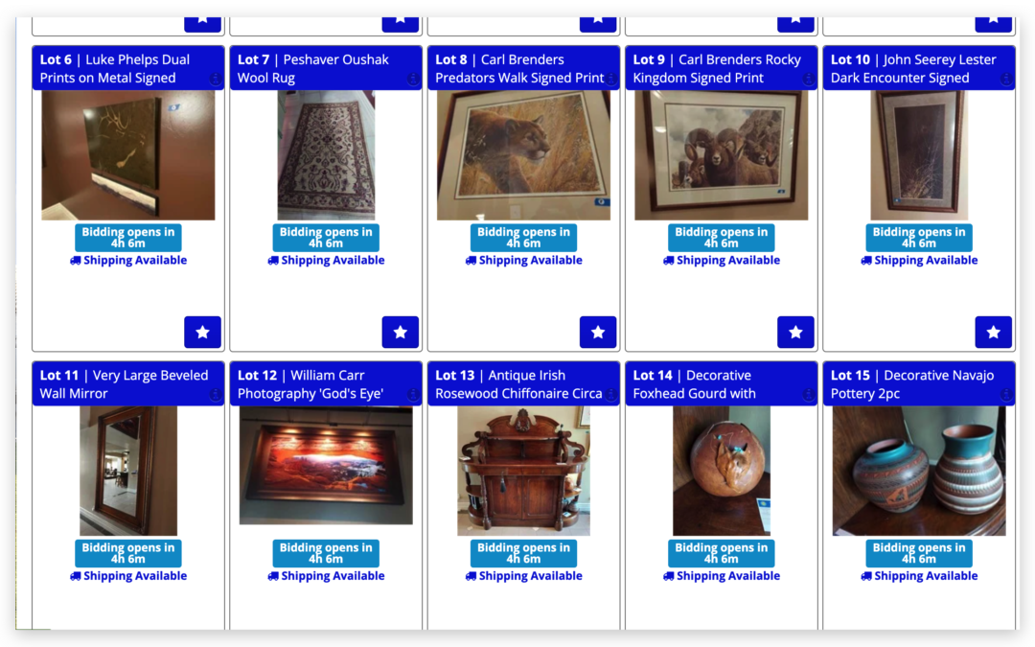The image size is (1035, 647).
Task: Open Lot 11 Very Large Beveled Wall Mirror title
Action: click(124, 384)
